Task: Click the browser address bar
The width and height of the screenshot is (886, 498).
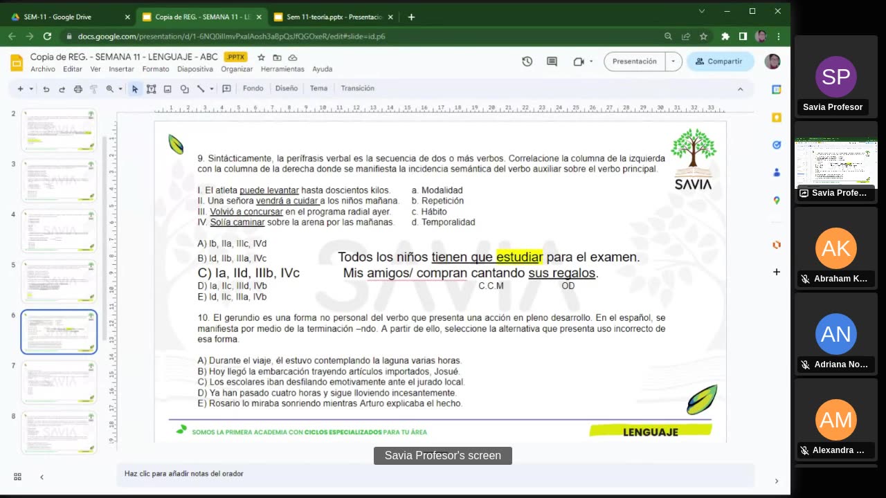Action: click(x=360, y=37)
